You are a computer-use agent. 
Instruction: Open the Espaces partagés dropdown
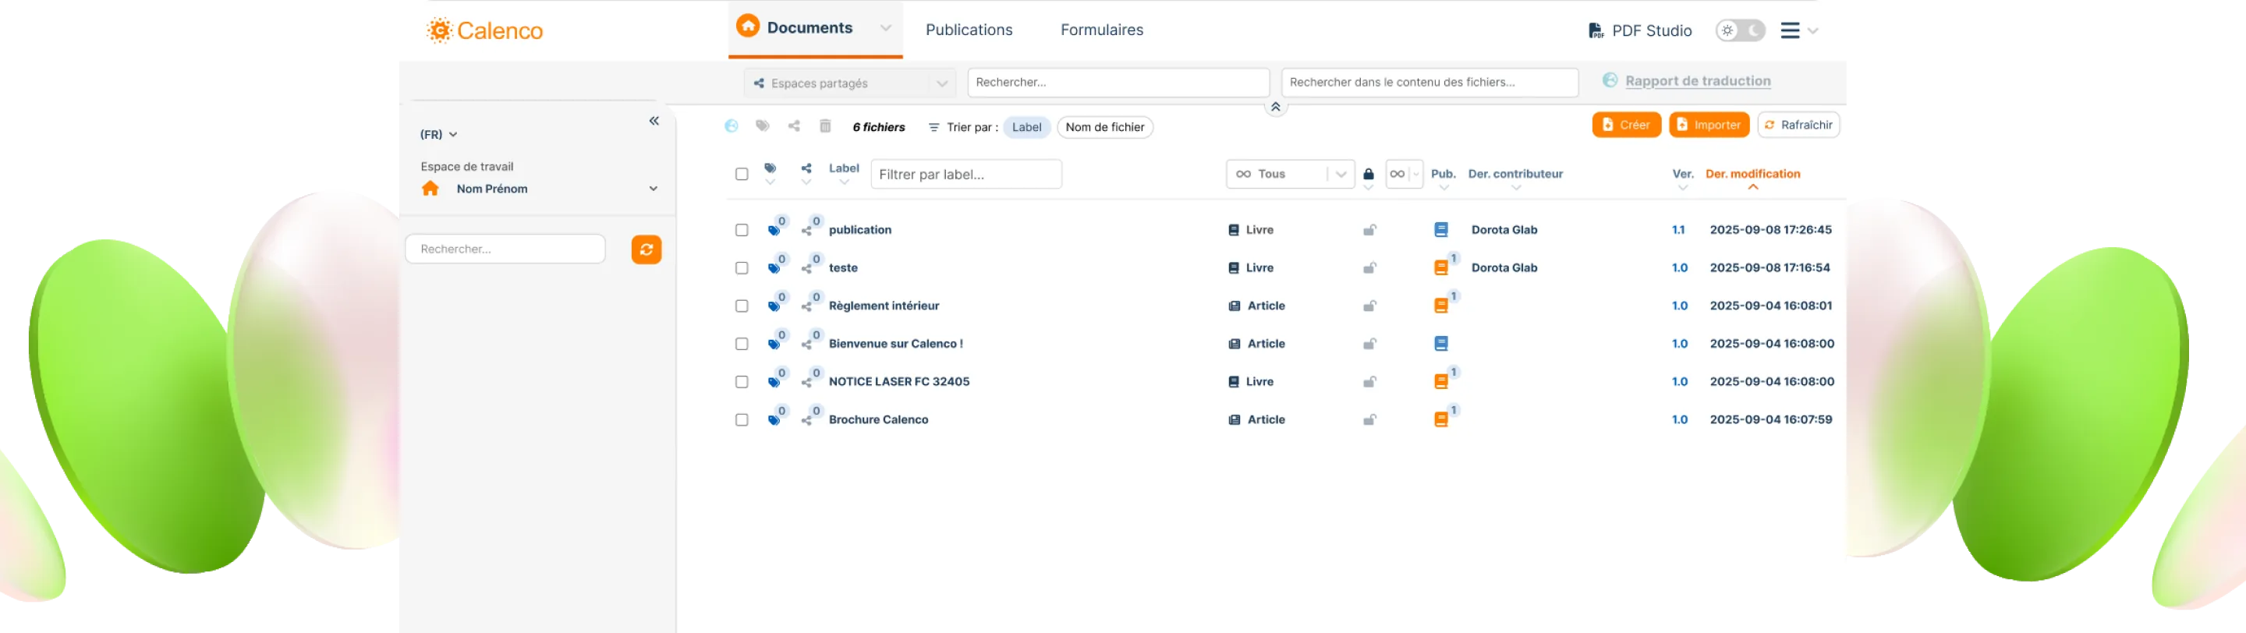click(850, 83)
